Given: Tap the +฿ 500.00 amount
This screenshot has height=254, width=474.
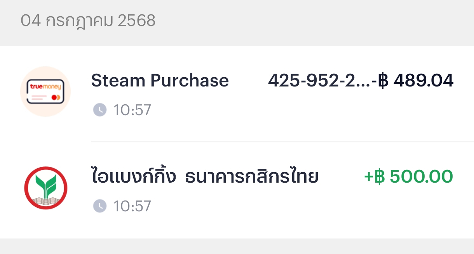Looking at the screenshot, I should coord(408,176).
